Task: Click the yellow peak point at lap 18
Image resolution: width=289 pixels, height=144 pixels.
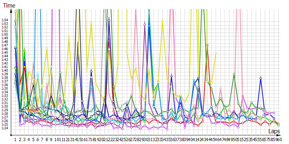Action: pos(91,23)
